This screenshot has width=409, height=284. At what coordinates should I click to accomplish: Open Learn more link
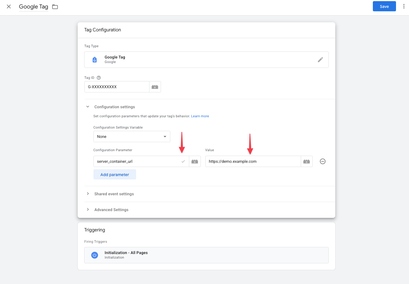point(200,116)
